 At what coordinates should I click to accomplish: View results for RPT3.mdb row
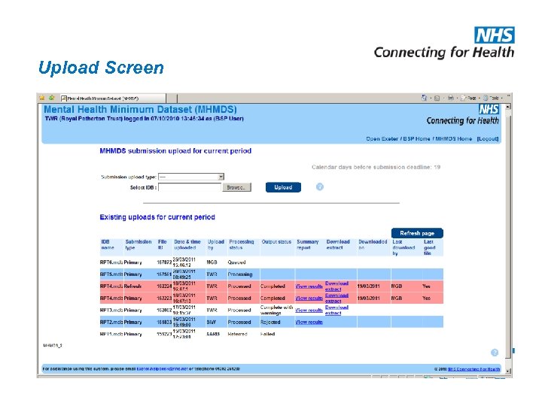(309, 310)
